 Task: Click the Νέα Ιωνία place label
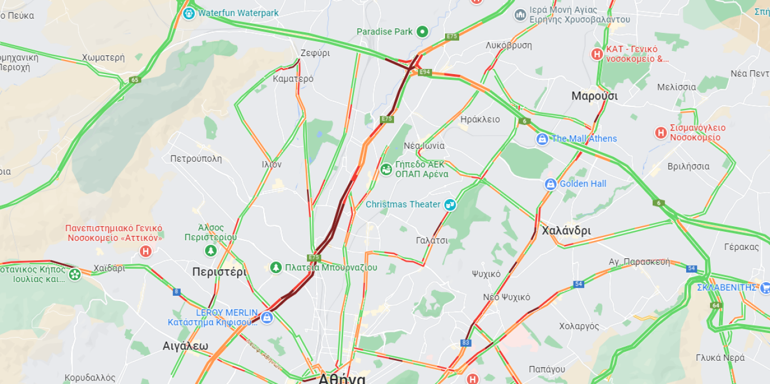coord(424,145)
